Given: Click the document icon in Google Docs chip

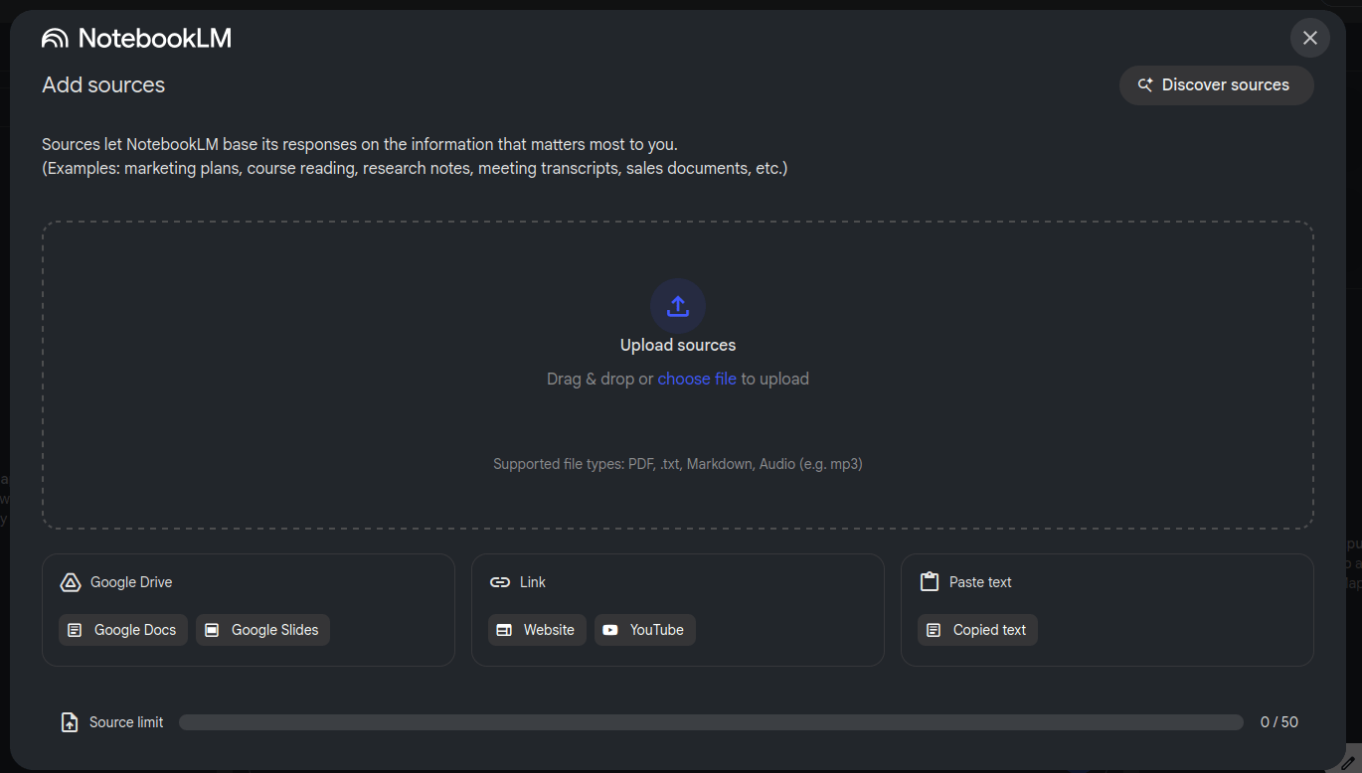Looking at the screenshot, I should [75, 630].
